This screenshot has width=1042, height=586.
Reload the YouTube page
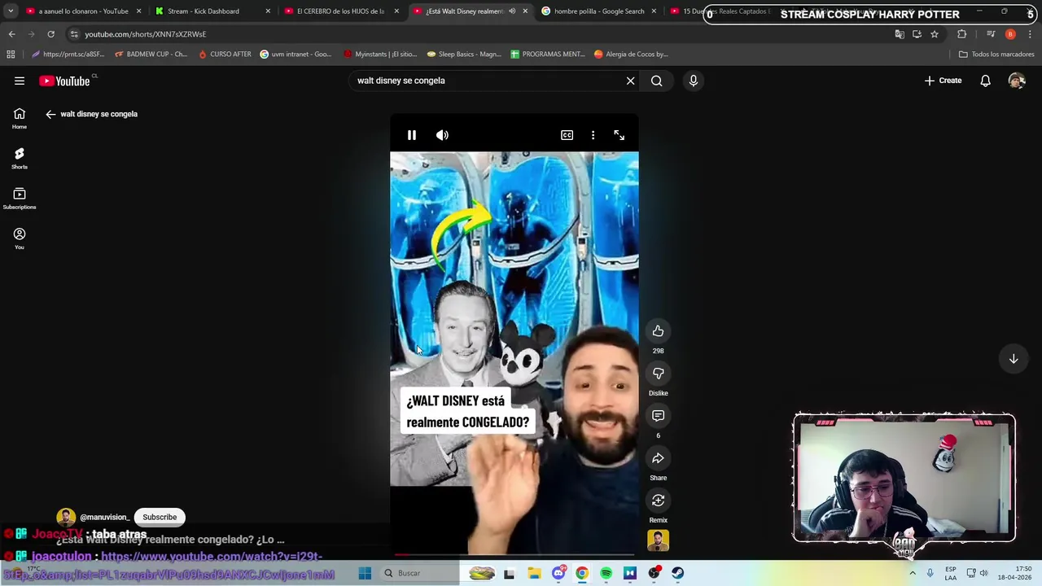(x=50, y=34)
